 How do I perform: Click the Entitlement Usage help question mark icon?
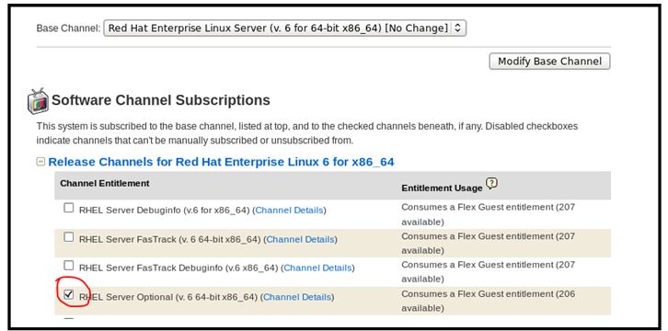click(491, 183)
